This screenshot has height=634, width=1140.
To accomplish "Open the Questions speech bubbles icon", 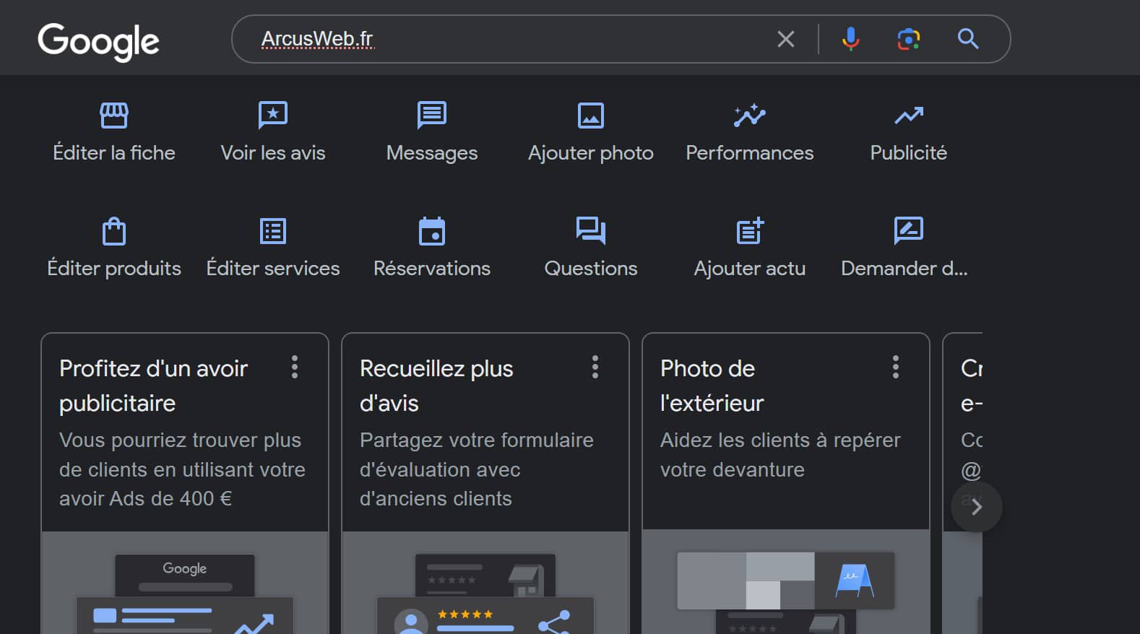I will point(591,231).
